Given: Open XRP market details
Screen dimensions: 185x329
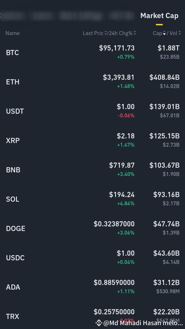Looking at the screenshot, I should click(92, 140).
